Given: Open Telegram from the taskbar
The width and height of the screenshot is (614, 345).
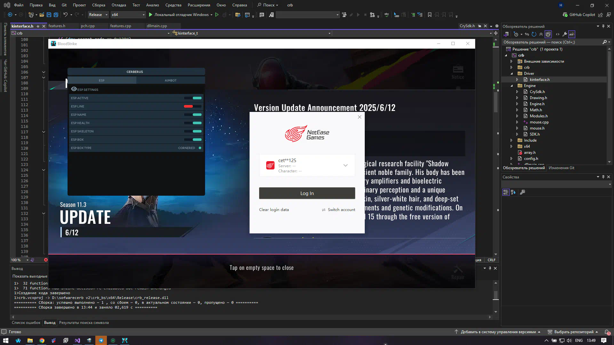Looking at the screenshot, I should click(x=101, y=341).
